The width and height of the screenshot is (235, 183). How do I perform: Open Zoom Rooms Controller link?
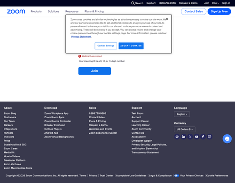click(x=57, y=121)
